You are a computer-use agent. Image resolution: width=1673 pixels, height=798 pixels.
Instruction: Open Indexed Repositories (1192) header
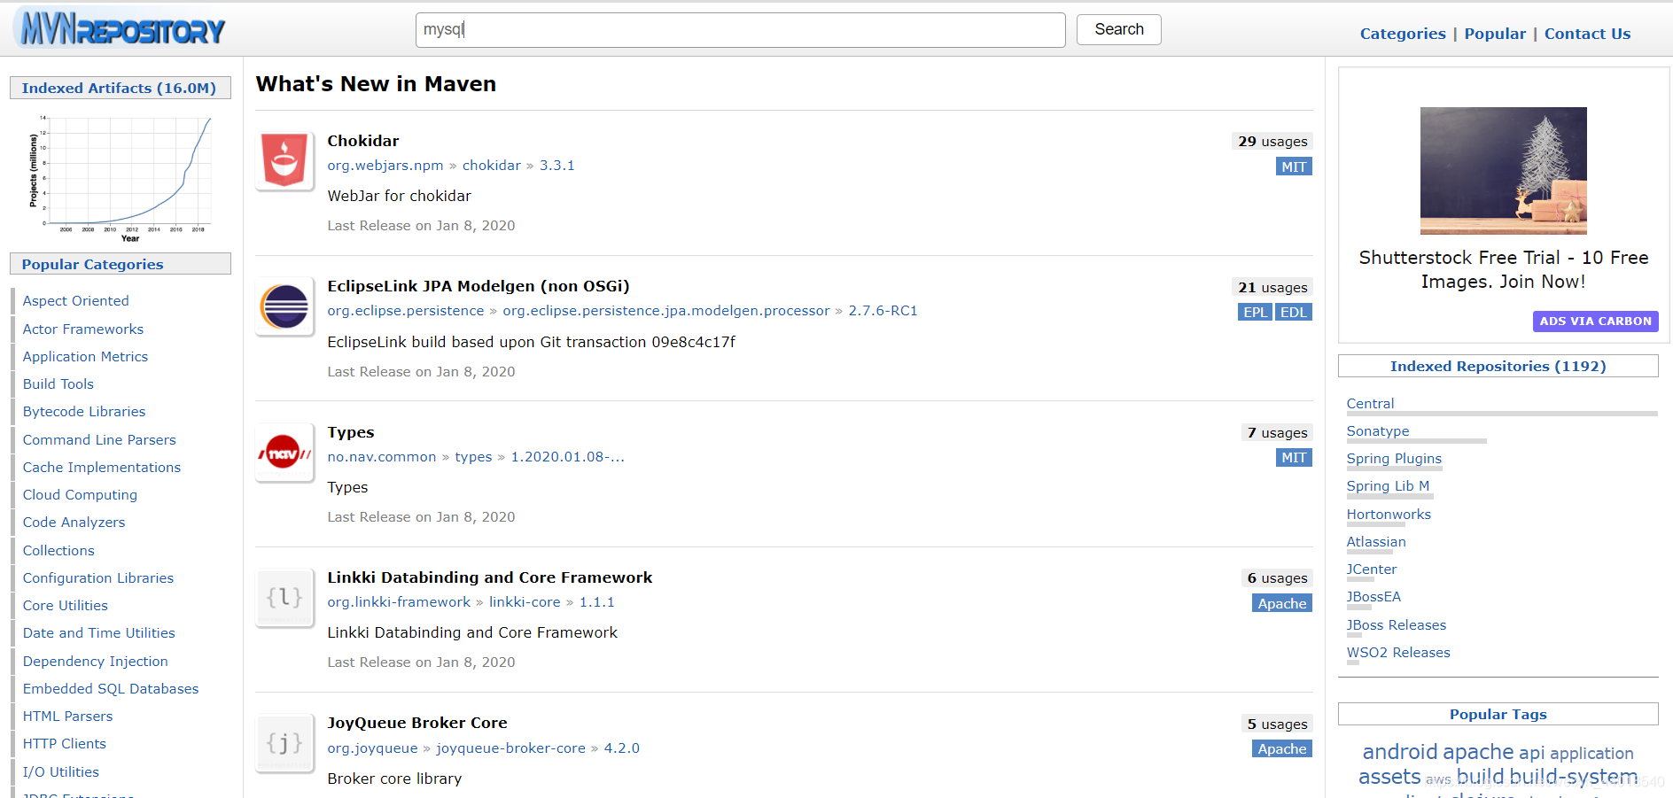pyautogui.click(x=1498, y=366)
